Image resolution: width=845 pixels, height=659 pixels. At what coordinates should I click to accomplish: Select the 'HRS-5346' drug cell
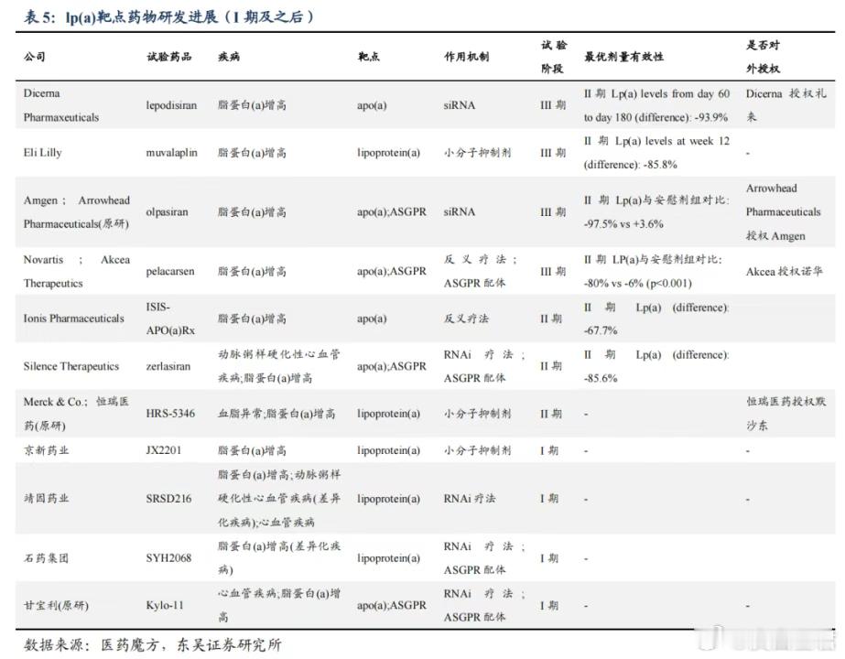click(170, 414)
